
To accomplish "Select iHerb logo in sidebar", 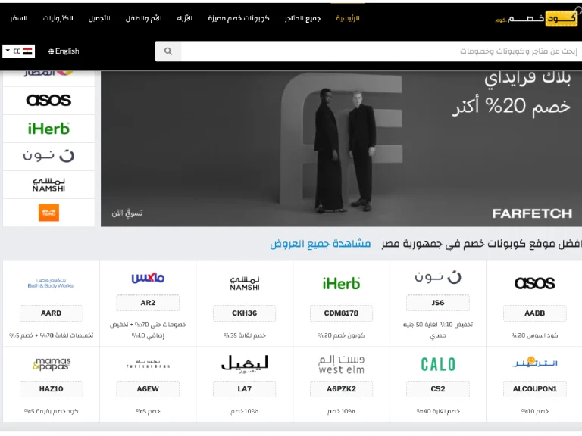I will point(48,129).
